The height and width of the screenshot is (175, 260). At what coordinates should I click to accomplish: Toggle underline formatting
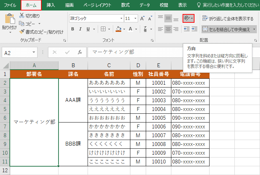click(88, 29)
